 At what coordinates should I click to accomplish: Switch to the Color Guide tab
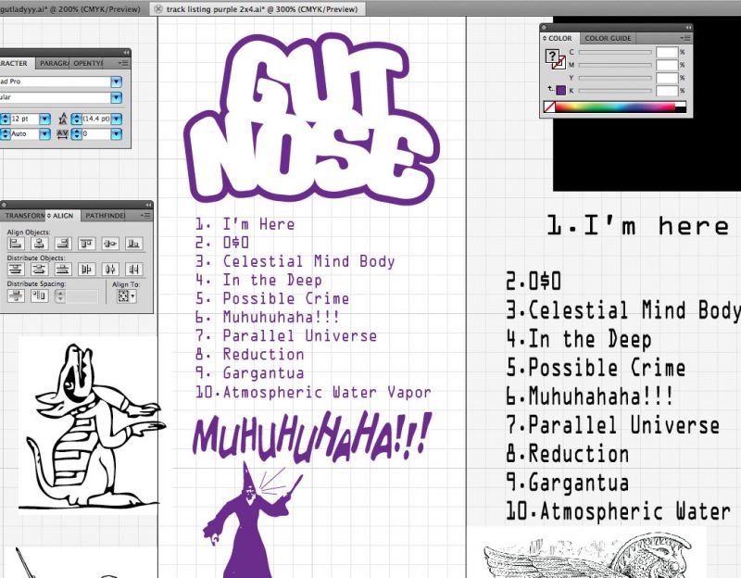[x=608, y=38]
